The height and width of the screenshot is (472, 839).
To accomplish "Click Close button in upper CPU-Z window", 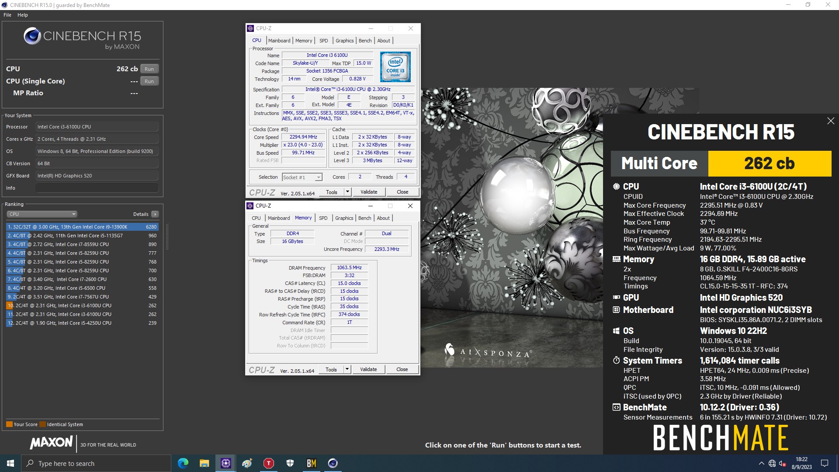I will pyautogui.click(x=402, y=192).
